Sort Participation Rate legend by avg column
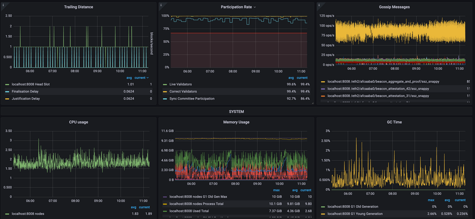The image size is (475, 219). [291, 78]
